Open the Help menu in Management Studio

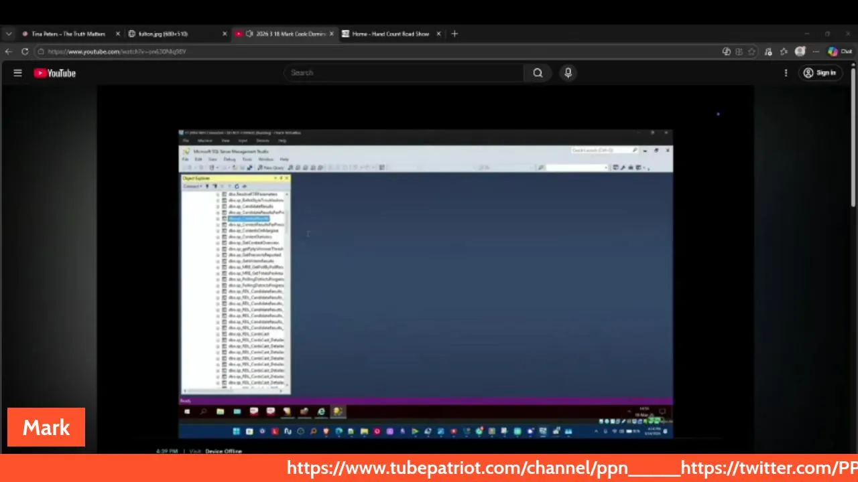[284, 159]
